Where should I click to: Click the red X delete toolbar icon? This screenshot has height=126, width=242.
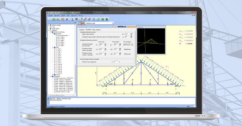[67, 19]
